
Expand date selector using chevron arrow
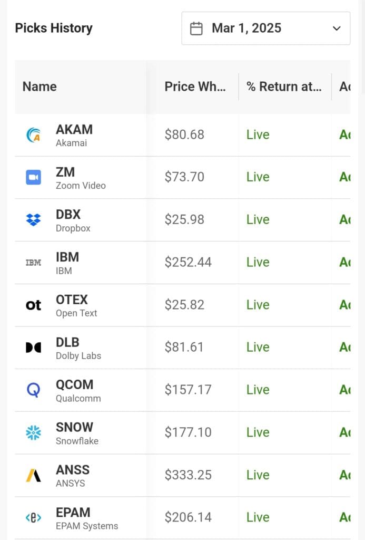(337, 28)
